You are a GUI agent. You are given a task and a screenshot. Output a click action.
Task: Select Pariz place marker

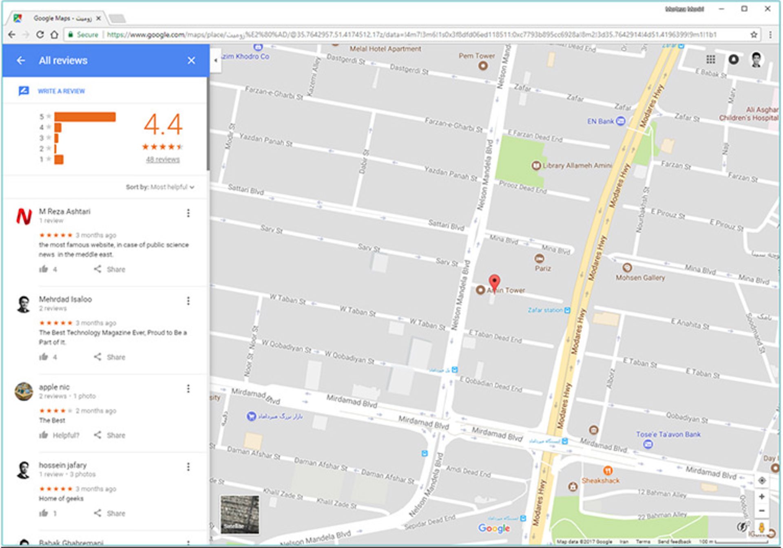(x=539, y=259)
